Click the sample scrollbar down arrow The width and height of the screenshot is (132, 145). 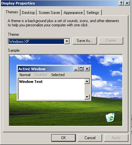tap(87, 97)
